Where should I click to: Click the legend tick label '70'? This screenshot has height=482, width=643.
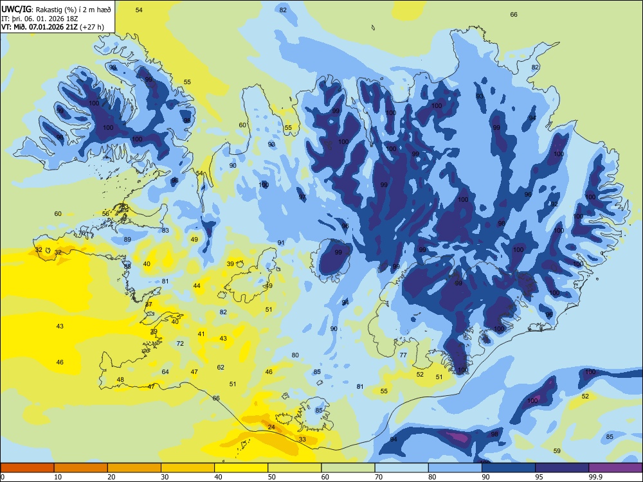(379, 477)
